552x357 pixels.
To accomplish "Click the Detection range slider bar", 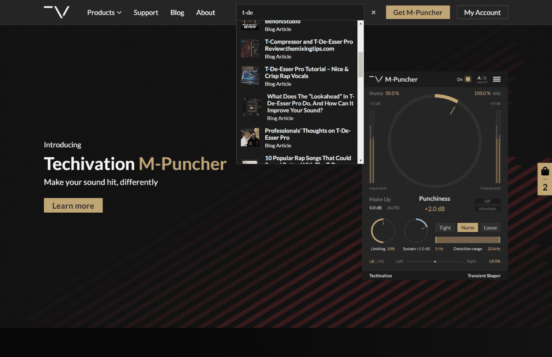I will [468, 240].
